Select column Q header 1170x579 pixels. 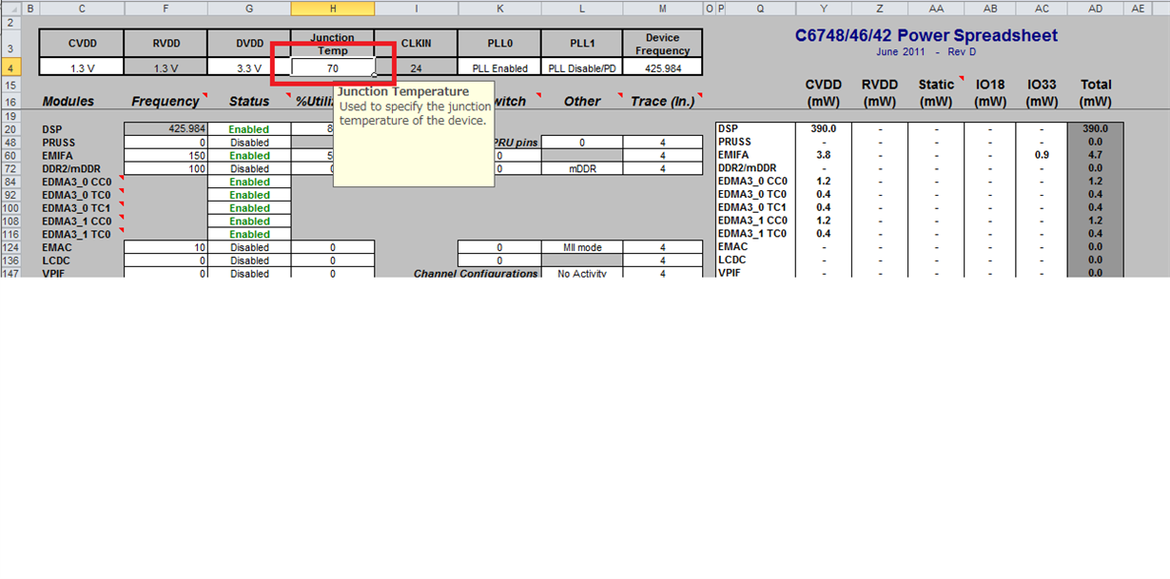pos(760,9)
